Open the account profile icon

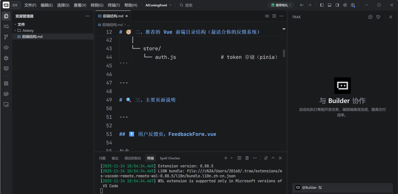click(353, 5)
